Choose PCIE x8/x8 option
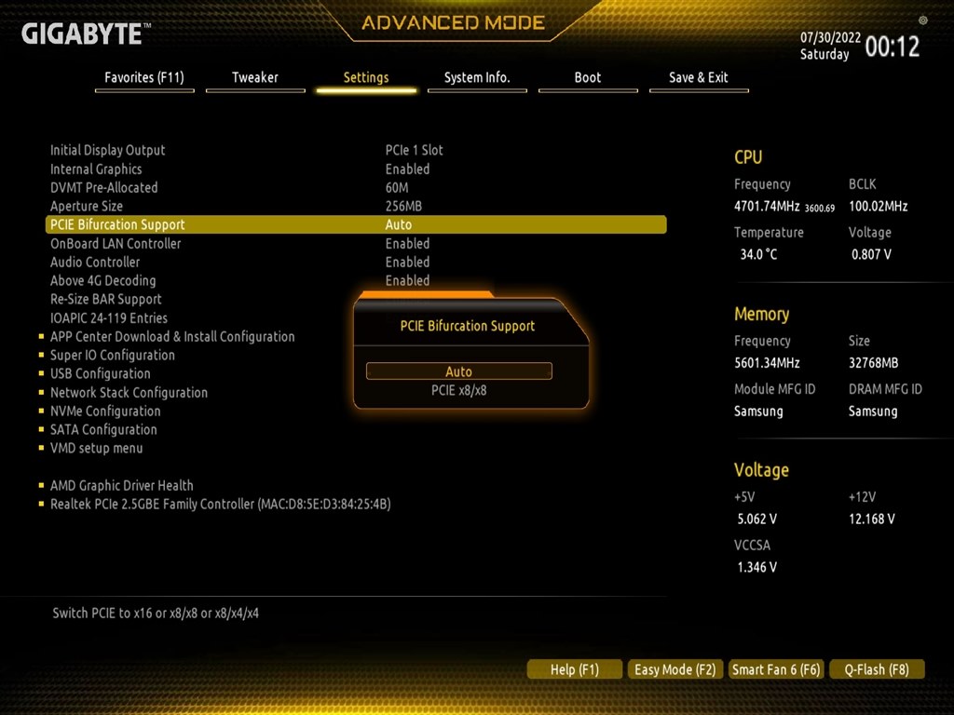Viewport: 954px width, 715px height. (458, 390)
